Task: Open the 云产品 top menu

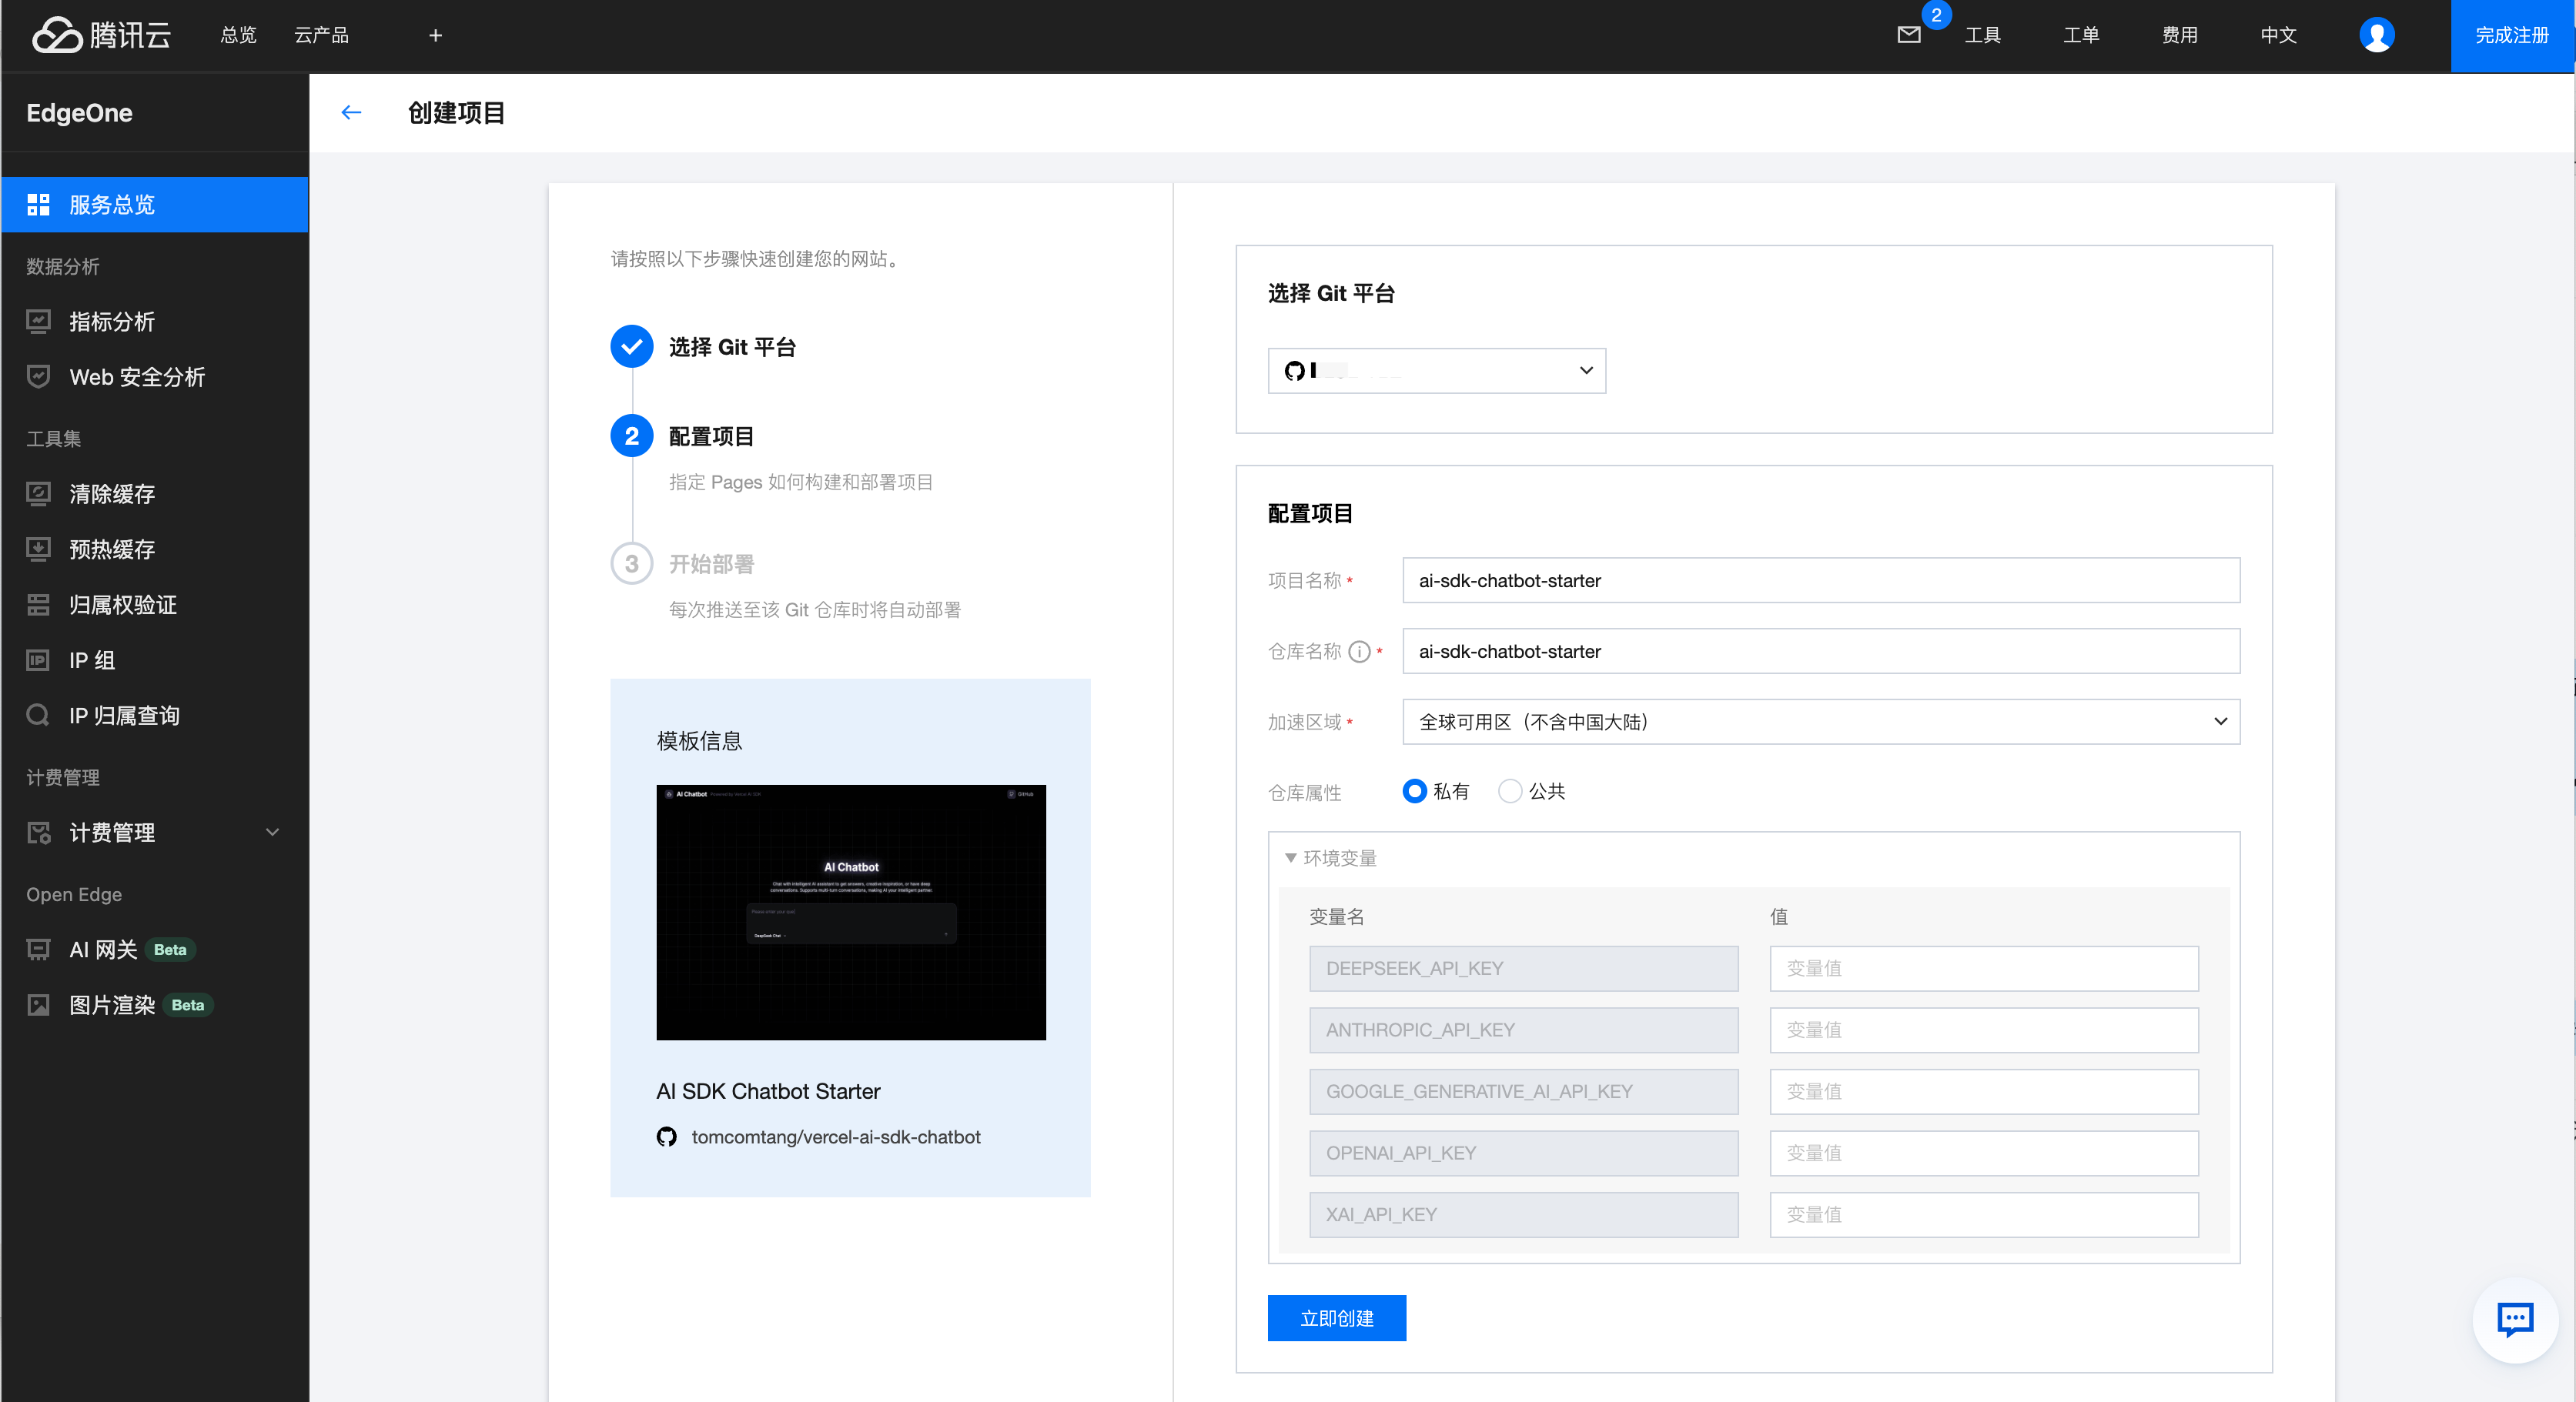Action: pos(321,35)
